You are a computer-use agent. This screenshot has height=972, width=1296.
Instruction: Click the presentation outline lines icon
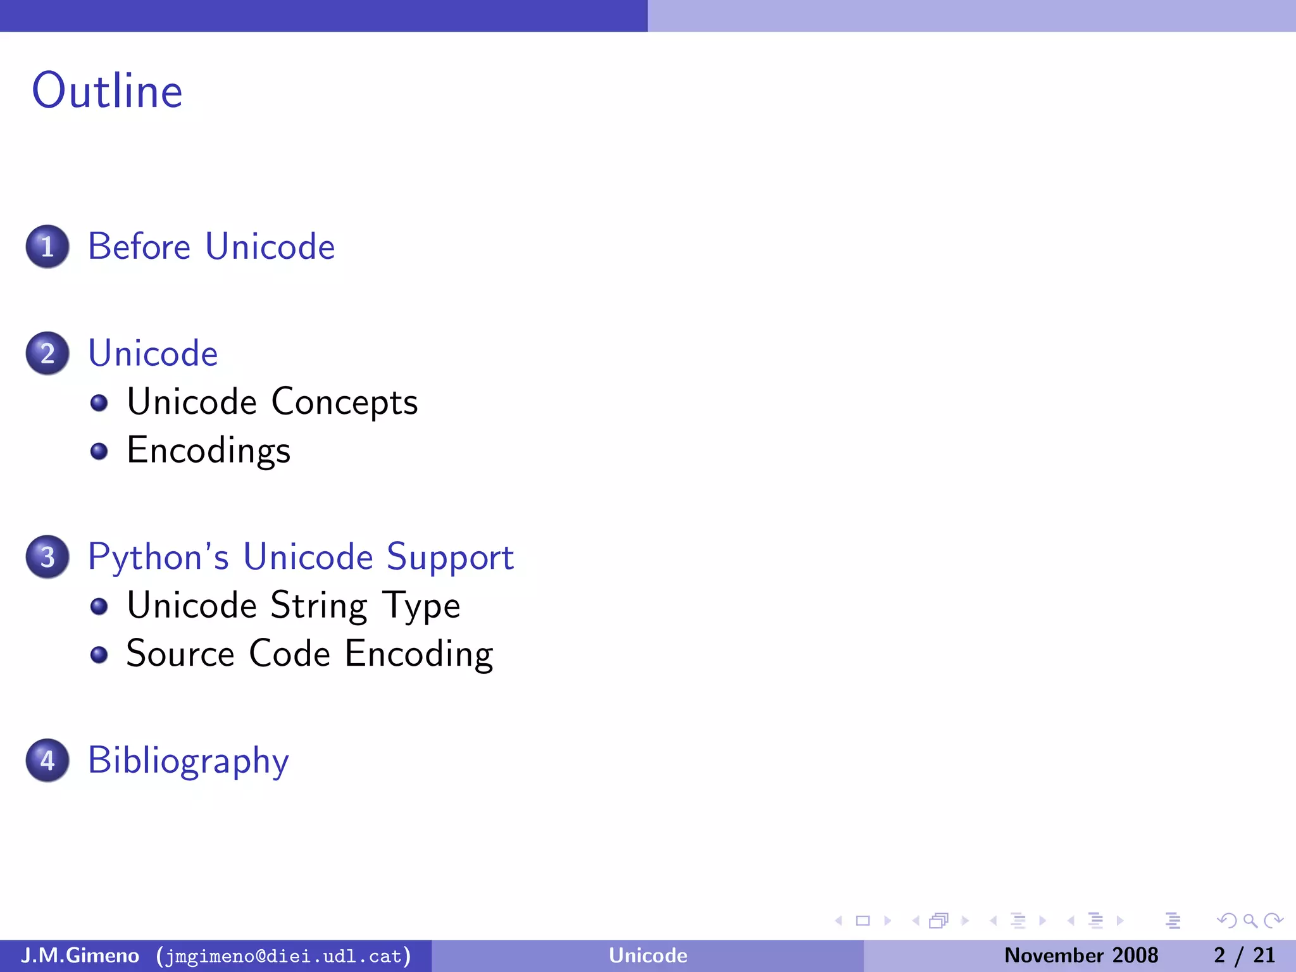coord(1173,921)
